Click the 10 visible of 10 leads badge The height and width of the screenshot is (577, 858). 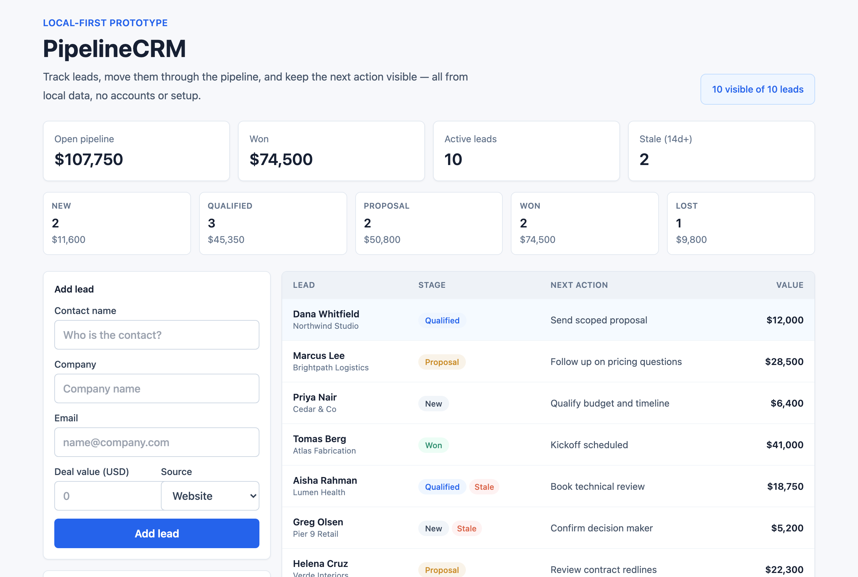[x=758, y=90]
